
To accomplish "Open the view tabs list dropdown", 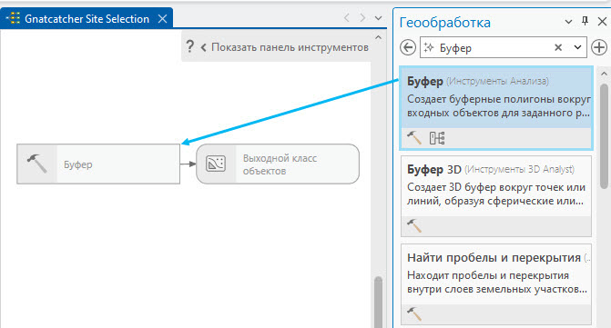I will (x=378, y=18).
